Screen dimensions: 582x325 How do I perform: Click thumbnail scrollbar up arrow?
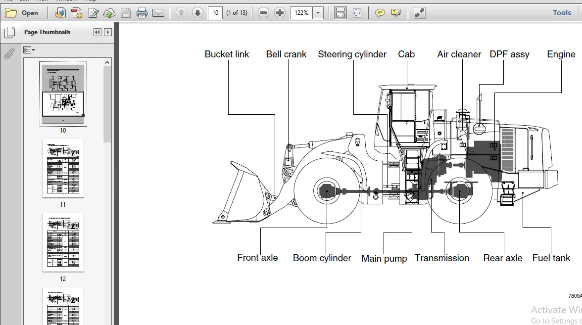click(107, 62)
